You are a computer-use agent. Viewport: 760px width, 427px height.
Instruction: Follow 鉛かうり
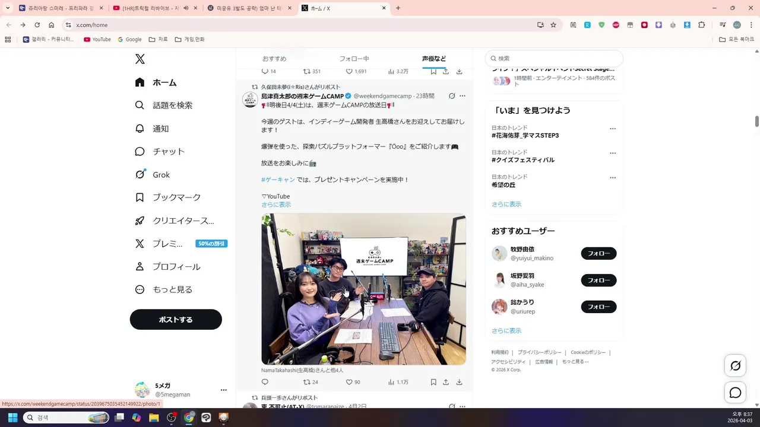click(598, 307)
